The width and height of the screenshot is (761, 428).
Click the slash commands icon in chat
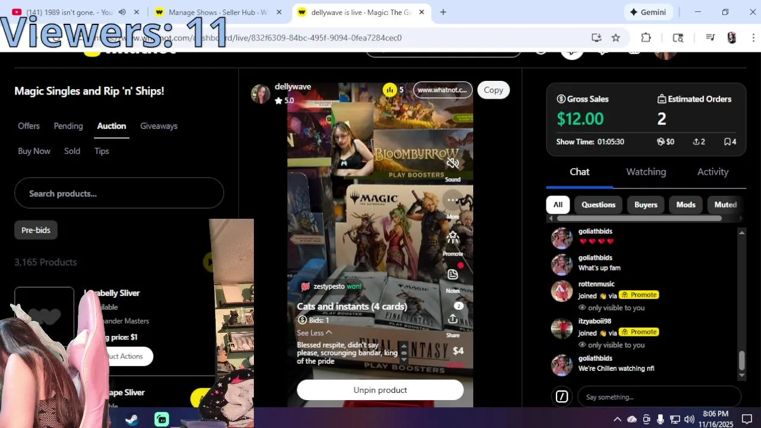tap(562, 396)
